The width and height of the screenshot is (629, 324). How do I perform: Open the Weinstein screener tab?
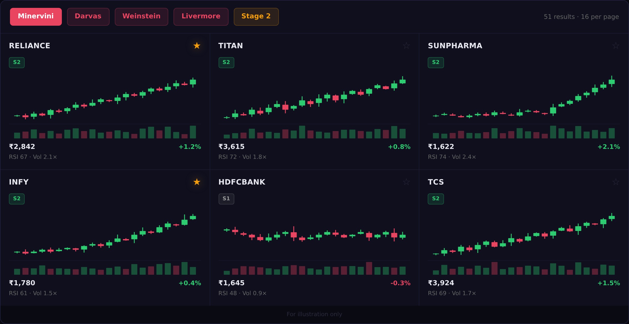tap(141, 17)
